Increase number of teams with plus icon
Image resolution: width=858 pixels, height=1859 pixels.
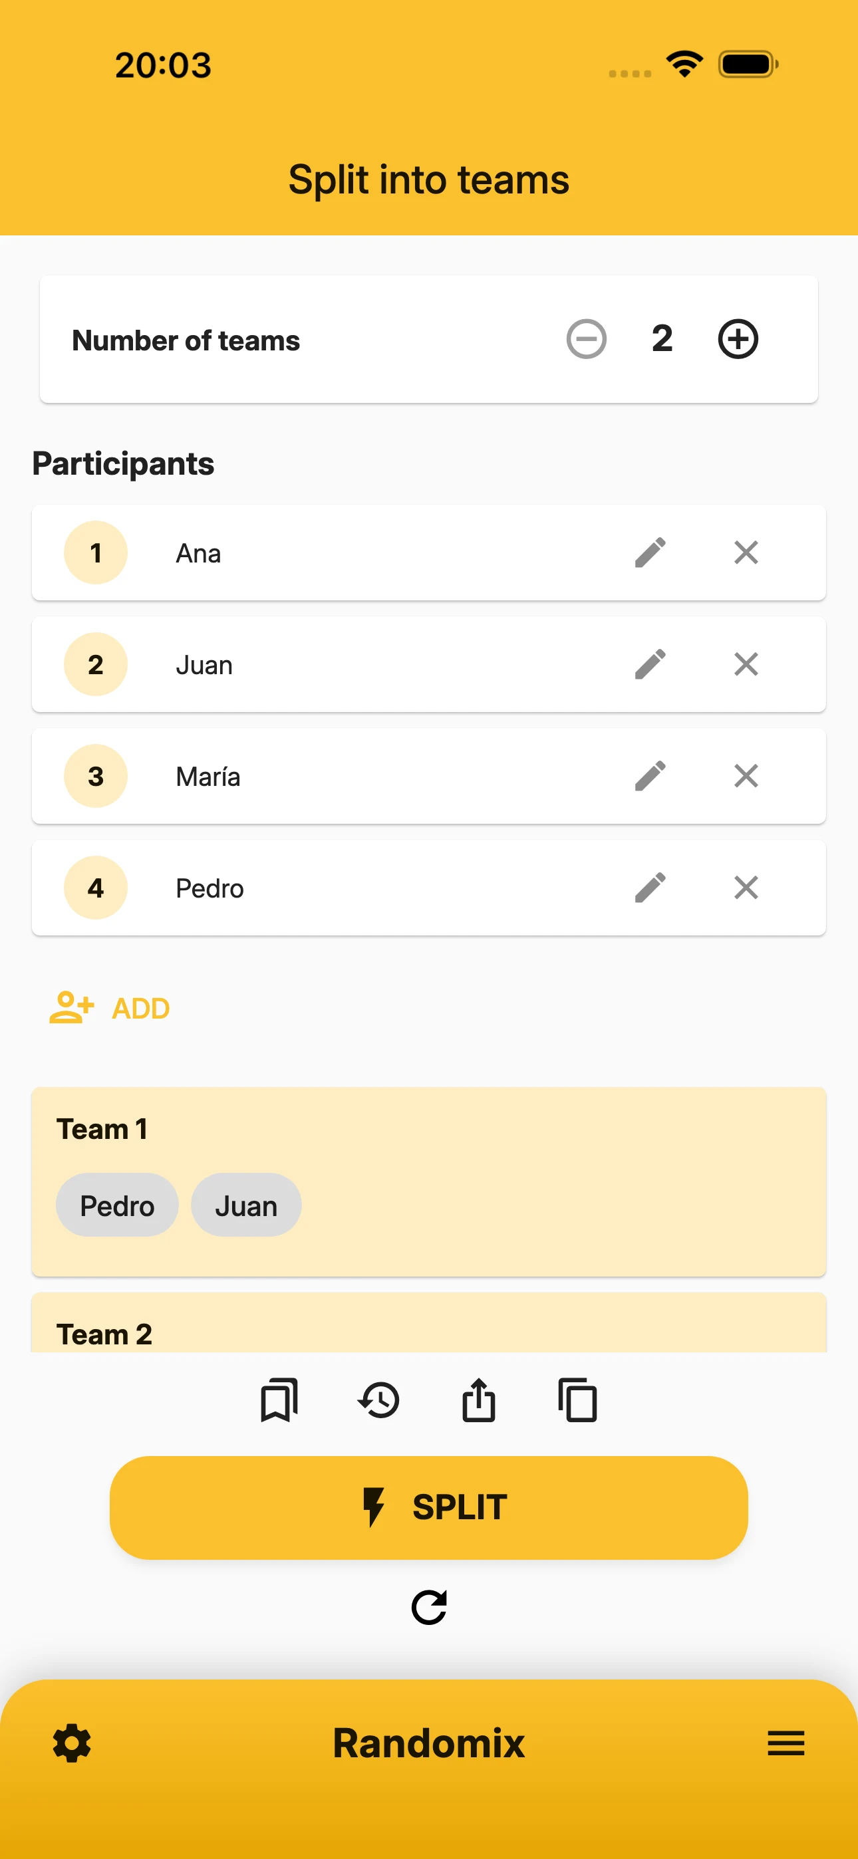pos(738,339)
